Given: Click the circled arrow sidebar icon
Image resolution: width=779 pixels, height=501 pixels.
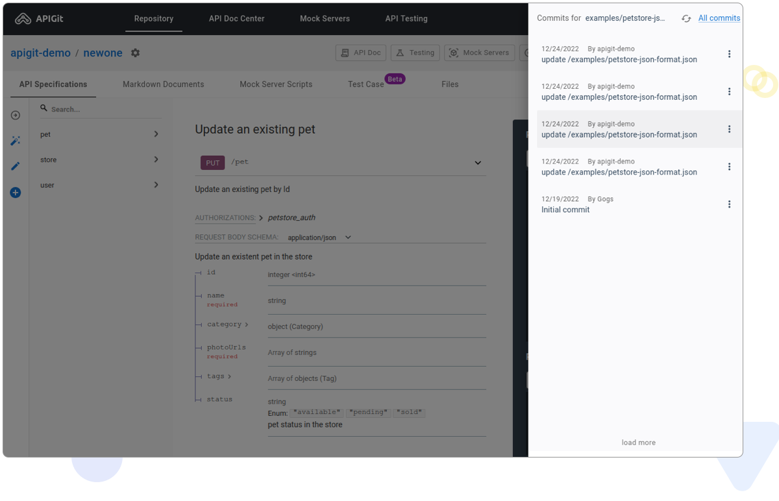Looking at the screenshot, I should tap(16, 116).
